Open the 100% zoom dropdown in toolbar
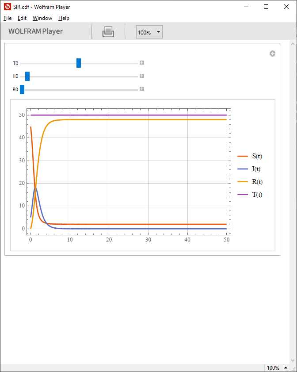 [x=149, y=32]
